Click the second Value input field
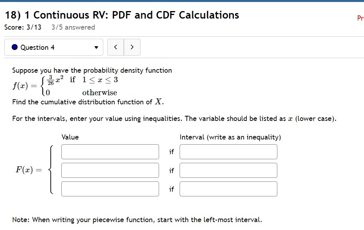This screenshot has height=230, width=364. (x=110, y=170)
